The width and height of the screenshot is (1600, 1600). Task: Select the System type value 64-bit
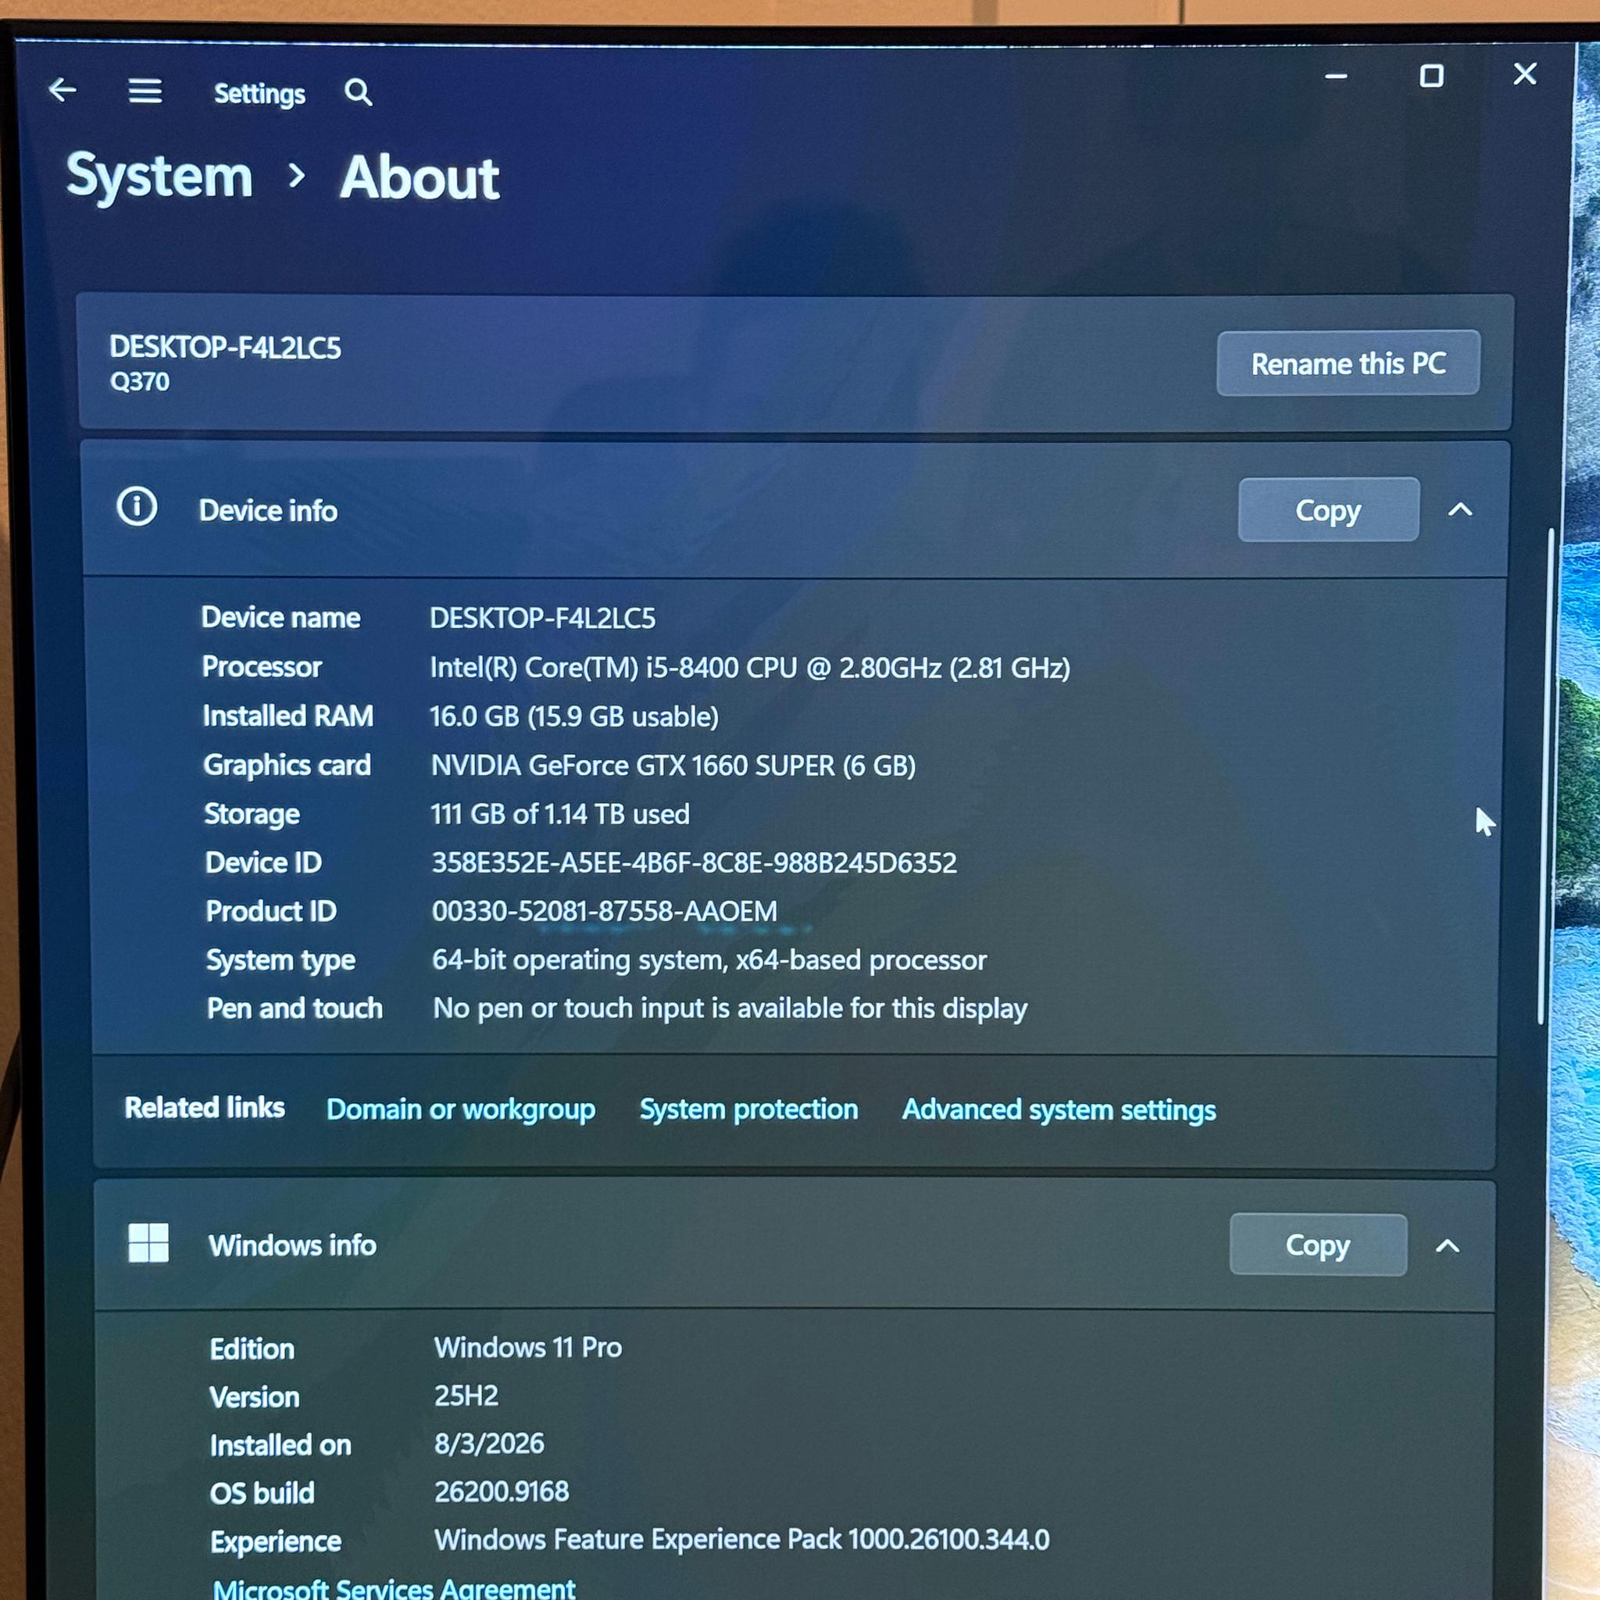pos(709,960)
